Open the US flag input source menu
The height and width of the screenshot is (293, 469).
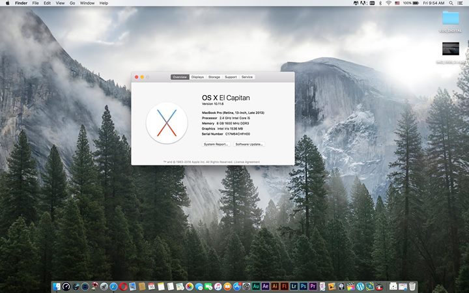397,3
